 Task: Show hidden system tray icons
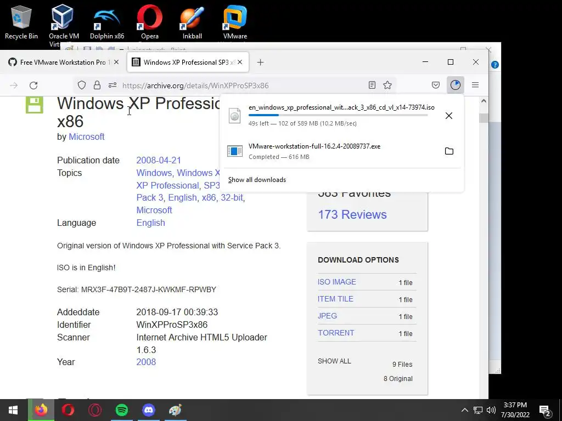tap(464, 410)
